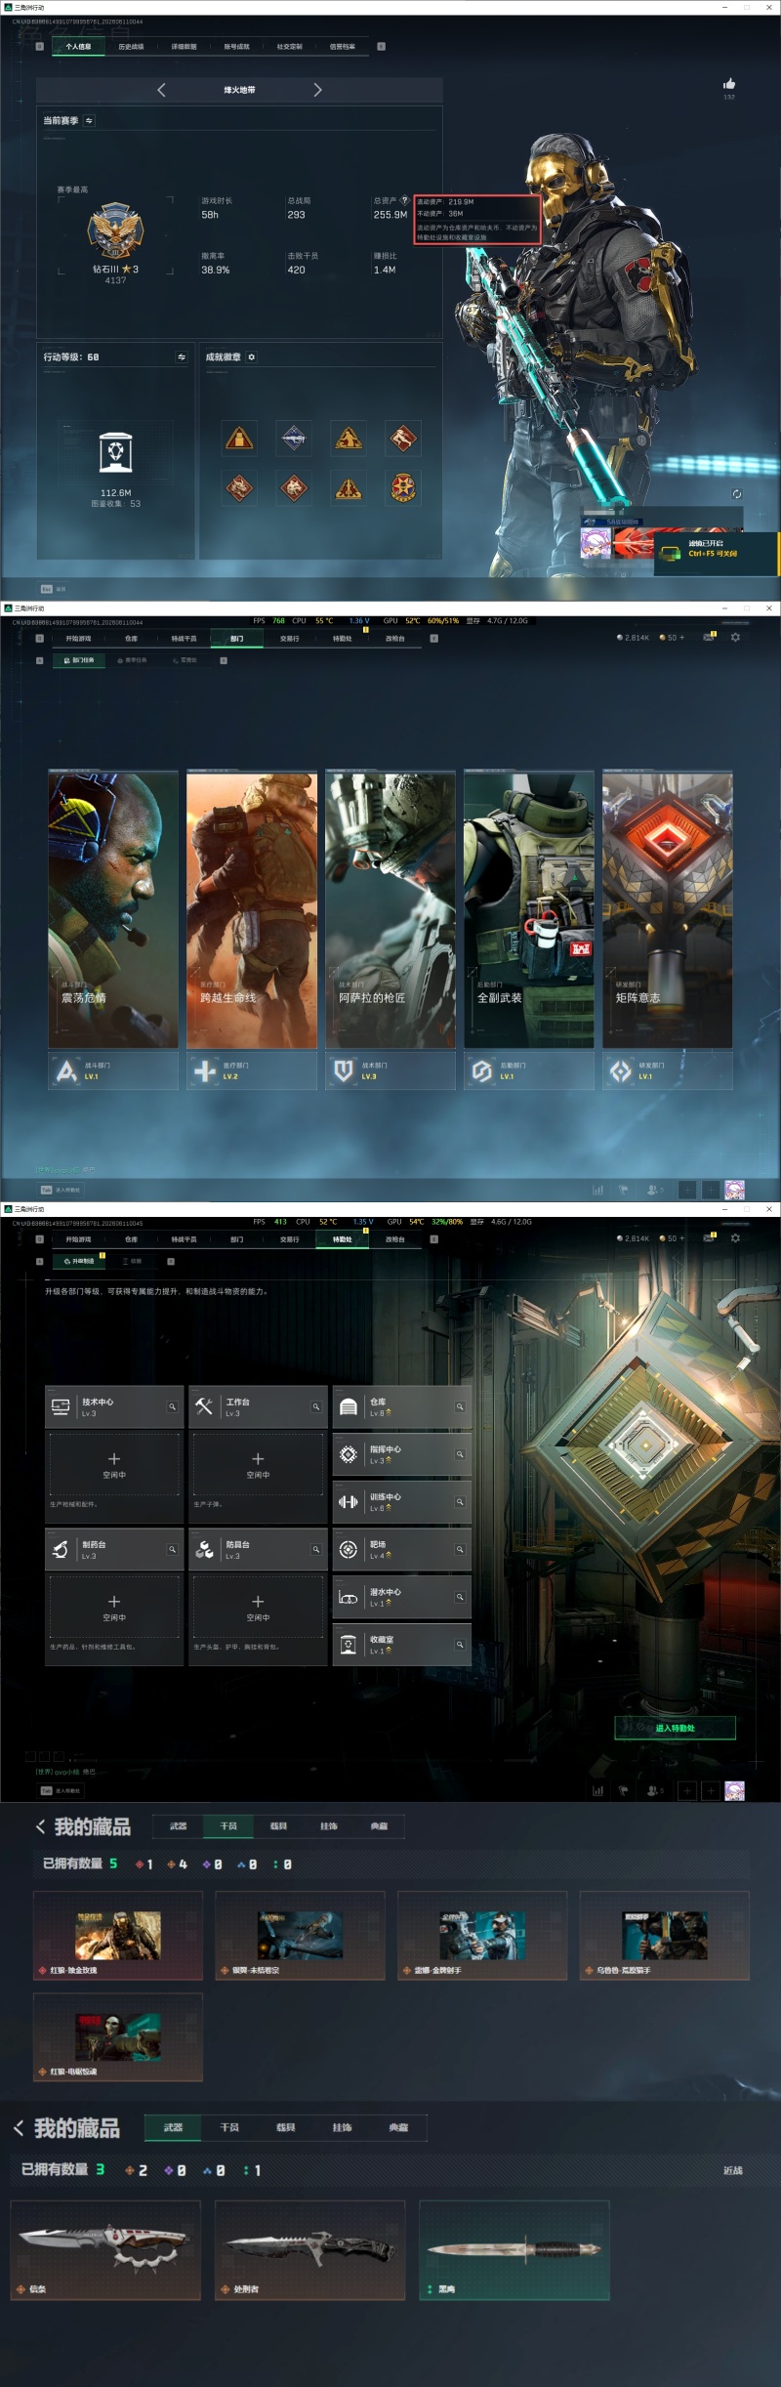This screenshot has height=2387, width=781.
Task: Click the 靶场 target range icon
Action: [349, 1550]
